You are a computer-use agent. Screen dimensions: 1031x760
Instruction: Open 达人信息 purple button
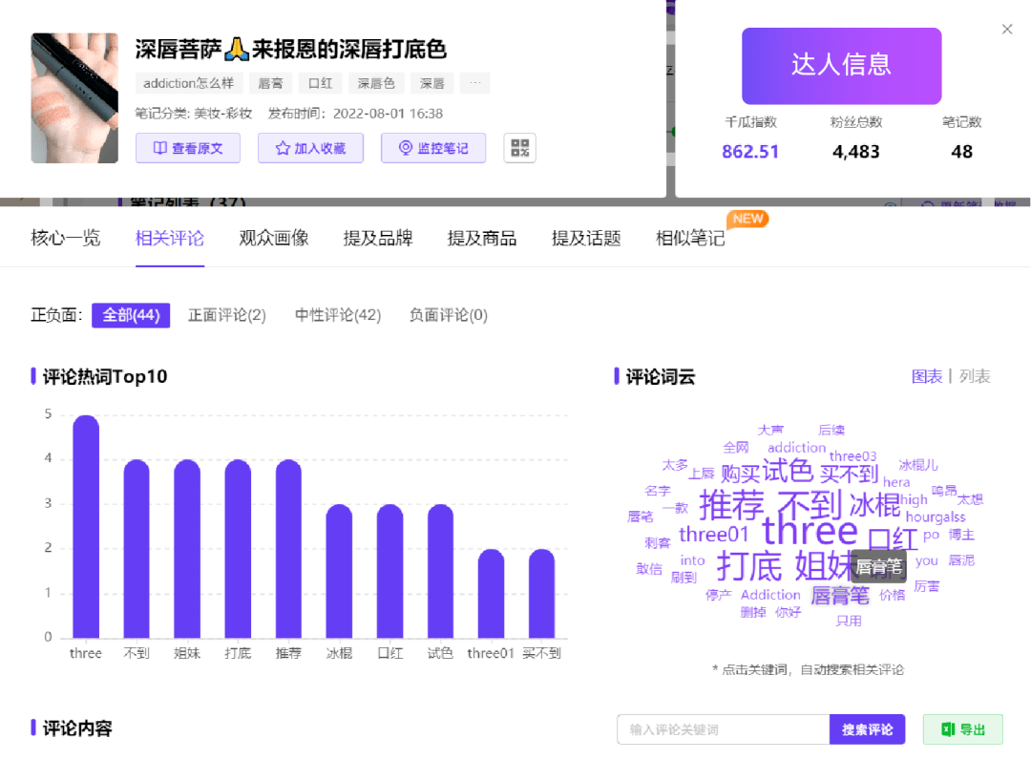[842, 66]
